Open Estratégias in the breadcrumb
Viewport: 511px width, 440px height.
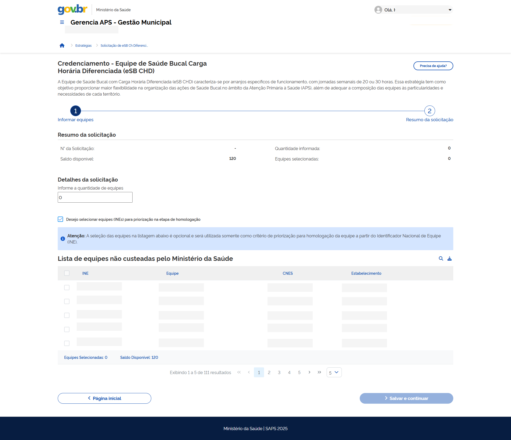tap(83, 46)
